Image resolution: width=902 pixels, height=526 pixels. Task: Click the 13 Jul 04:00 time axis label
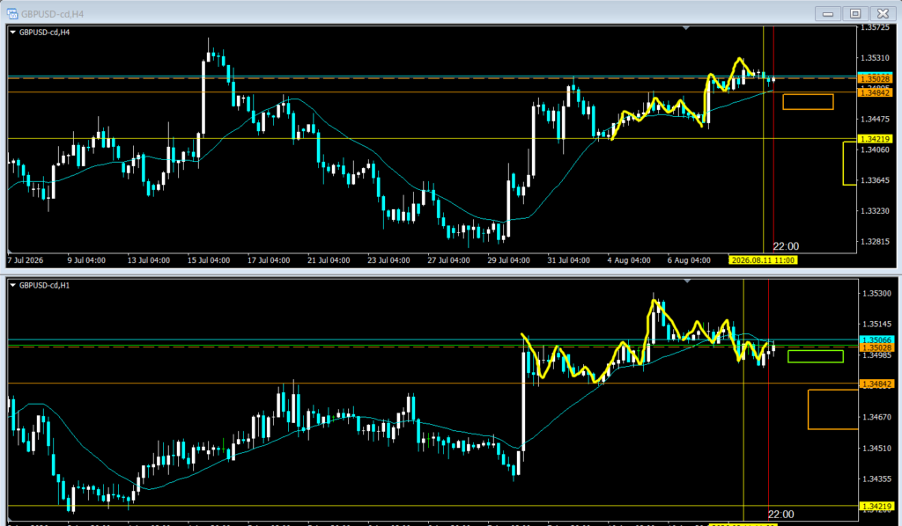[148, 260]
